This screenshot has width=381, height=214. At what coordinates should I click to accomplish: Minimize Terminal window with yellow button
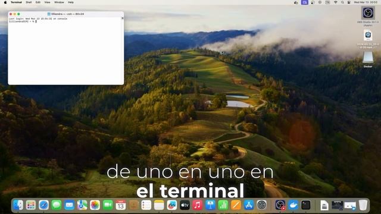coord(14,14)
